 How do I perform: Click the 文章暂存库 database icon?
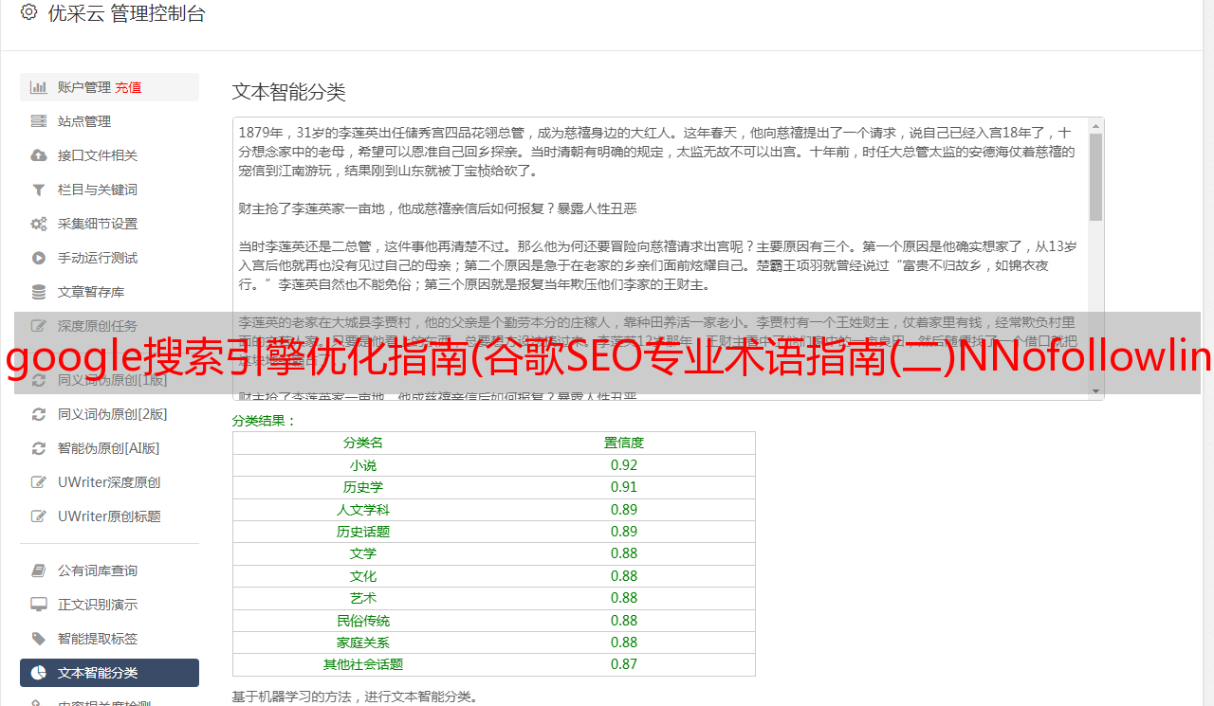38,292
